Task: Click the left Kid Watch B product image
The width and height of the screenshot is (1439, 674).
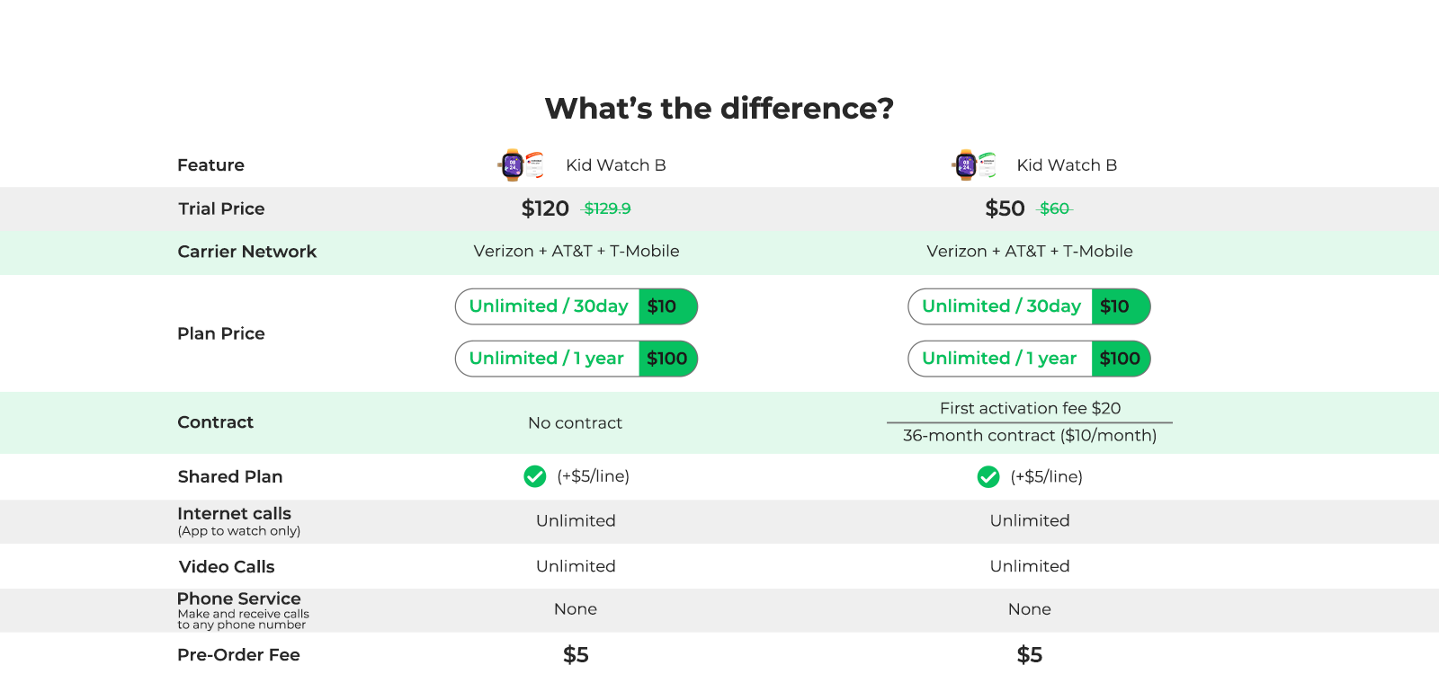Action: point(522,164)
